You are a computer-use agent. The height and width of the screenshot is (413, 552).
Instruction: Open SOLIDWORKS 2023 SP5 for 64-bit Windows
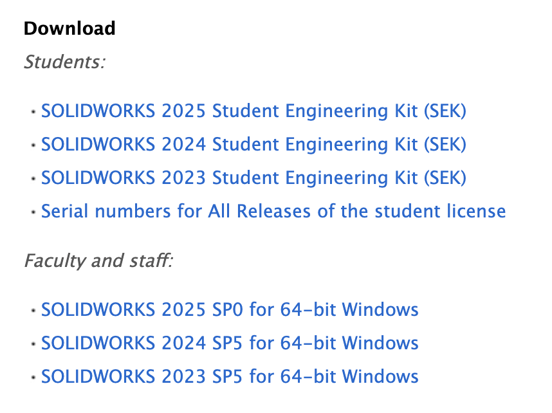230,376
